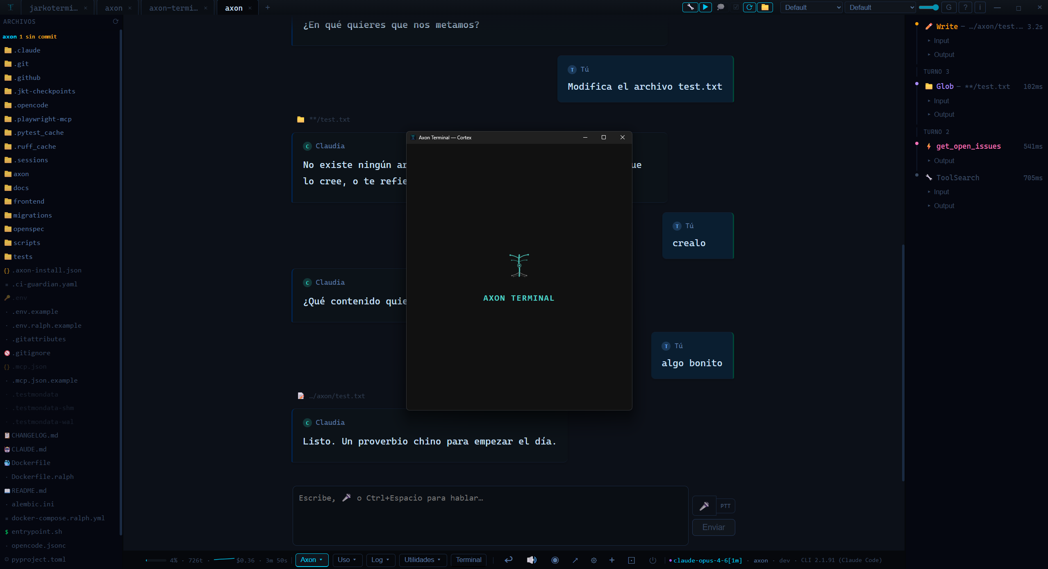1048x569 pixels.
Task: Open the Uso dropdown menu
Action: point(347,560)
